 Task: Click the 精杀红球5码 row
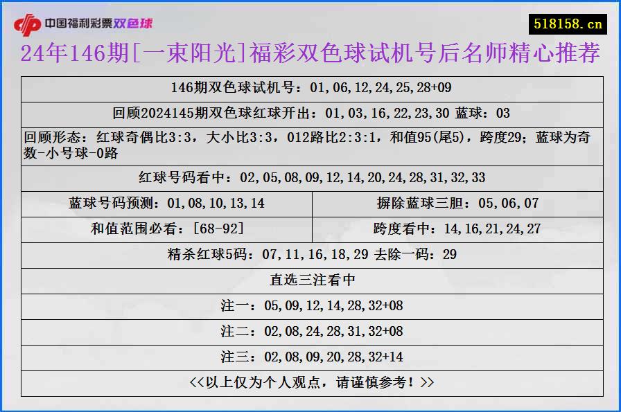click(310, 254)
